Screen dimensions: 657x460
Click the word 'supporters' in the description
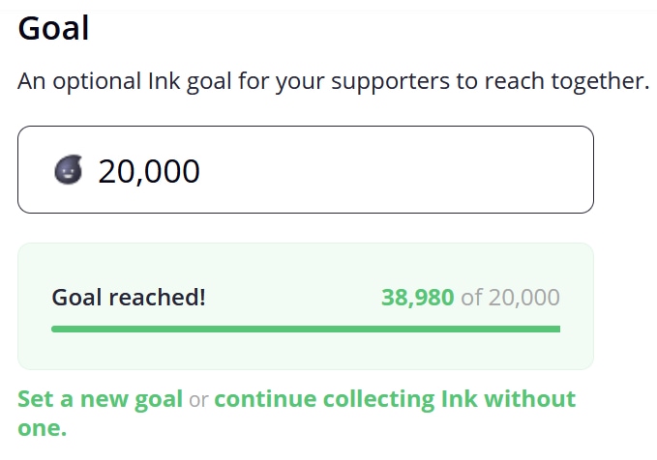point(390,82)
